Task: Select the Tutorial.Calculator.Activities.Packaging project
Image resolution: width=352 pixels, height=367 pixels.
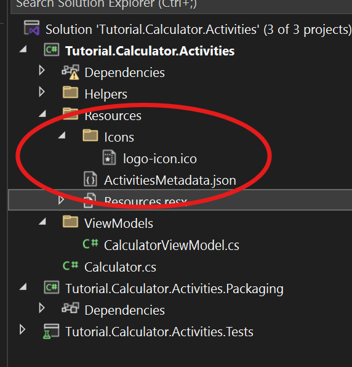Action: pyautogui.click(x=174, y=289)
